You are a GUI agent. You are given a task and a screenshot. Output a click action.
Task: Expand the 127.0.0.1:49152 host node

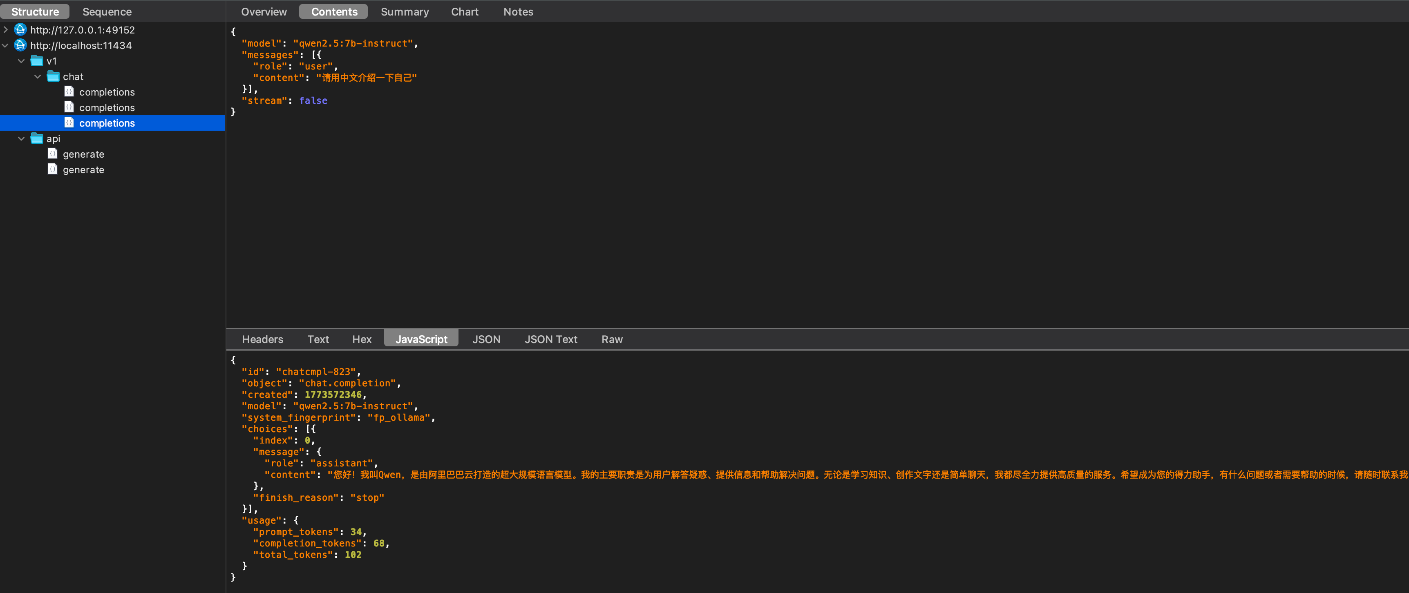click(x=5, y=29)
